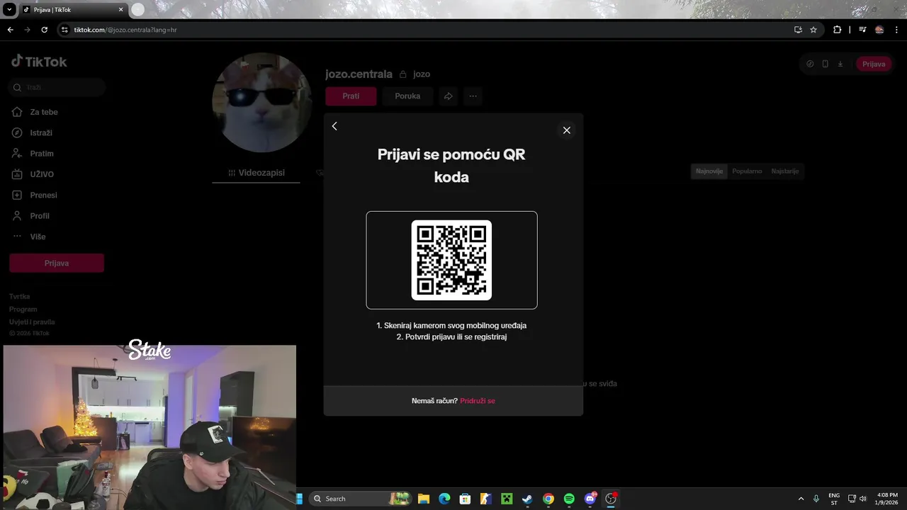Open the volume control in tray
The height and width of the screenshot is (510, 907).
click(x=863, y=499)
